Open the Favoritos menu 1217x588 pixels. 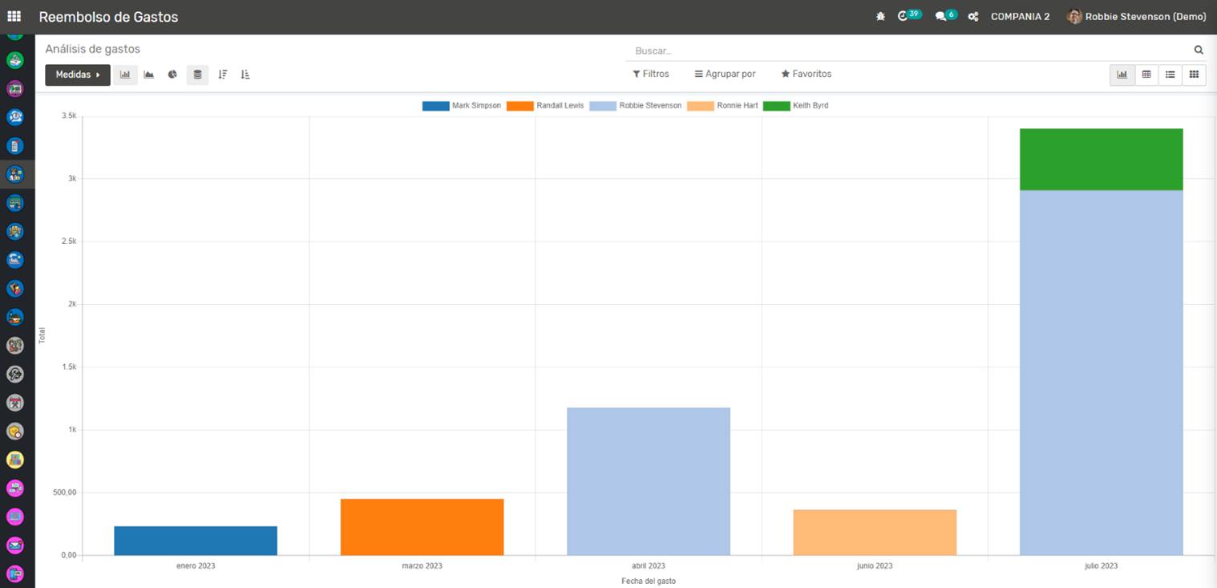pyautogui.click(x=806, y=74)
